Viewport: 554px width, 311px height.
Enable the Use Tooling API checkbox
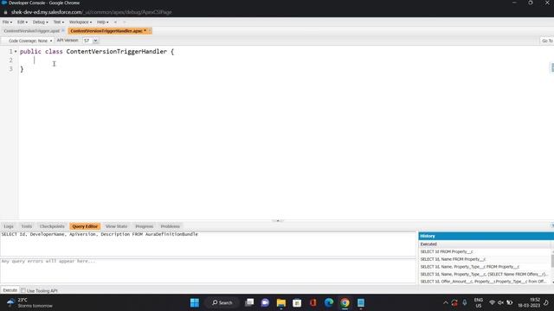pyautogui.click(x=23, y=290)
